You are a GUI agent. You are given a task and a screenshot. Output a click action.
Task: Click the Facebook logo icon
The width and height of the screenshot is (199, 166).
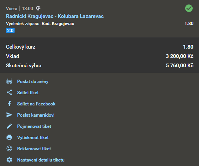(x=9, y=104)
